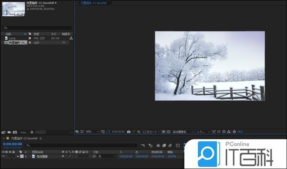Click the 0:00:00:00 current time display in timeline
Screen dimensions: 287x169
[x=12, y=144]
